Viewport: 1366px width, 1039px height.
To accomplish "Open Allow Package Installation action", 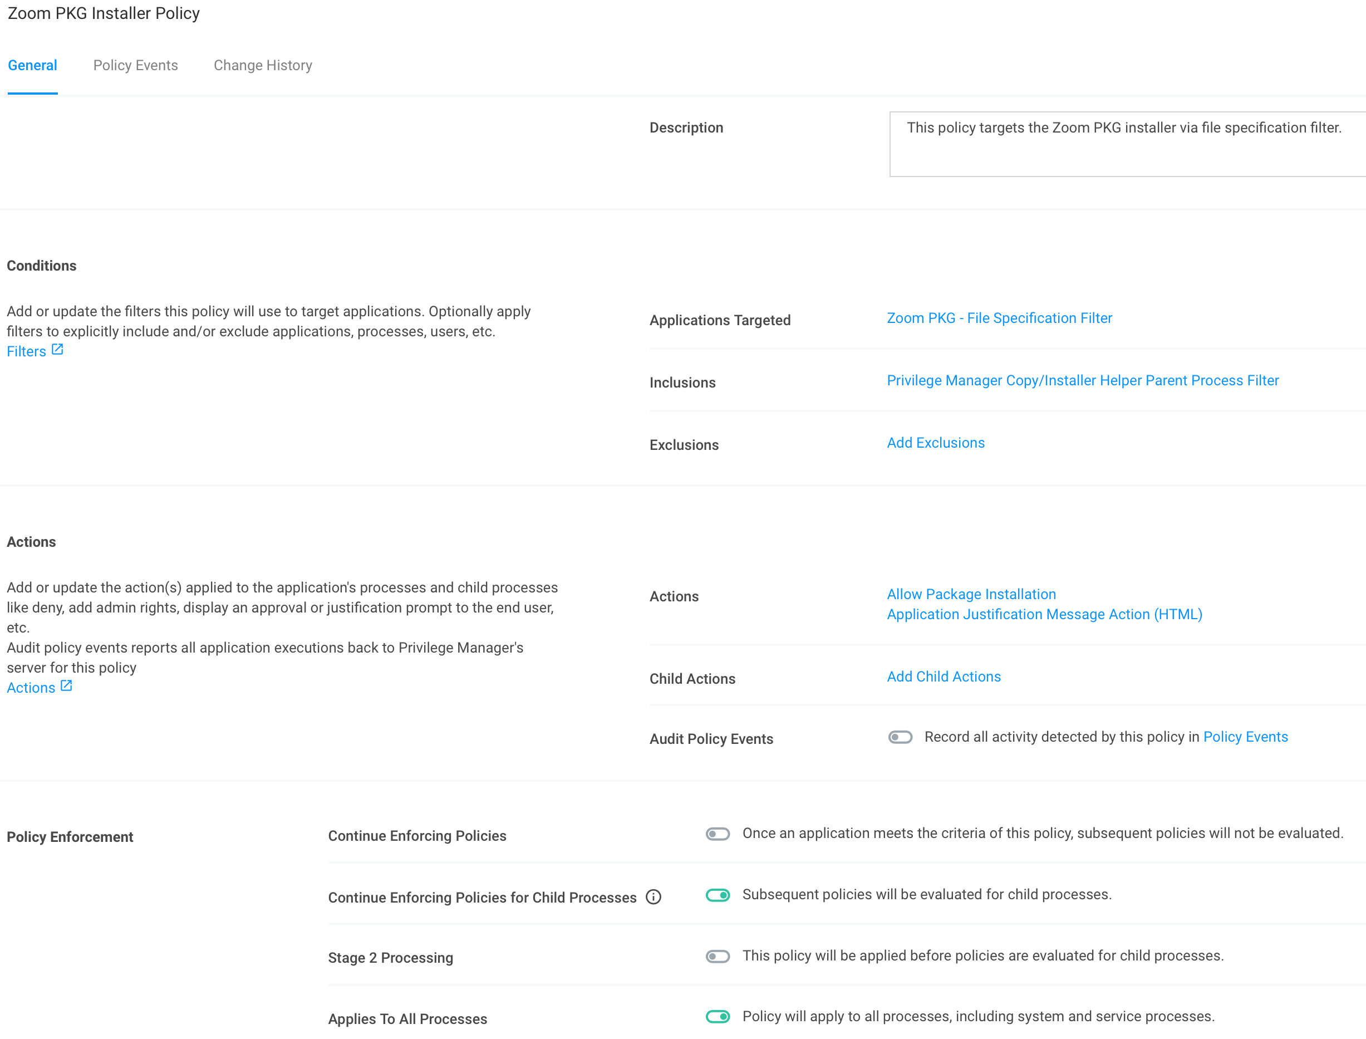I will (971, 594).
